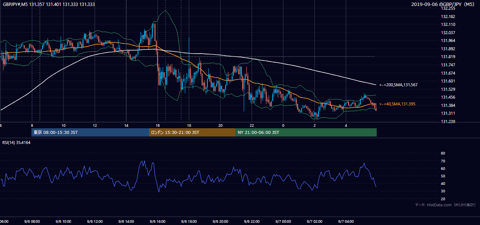Viewport: 480px width, 225px height.
Task: Click the RSI scale level 30
Action: pos(443,191)
